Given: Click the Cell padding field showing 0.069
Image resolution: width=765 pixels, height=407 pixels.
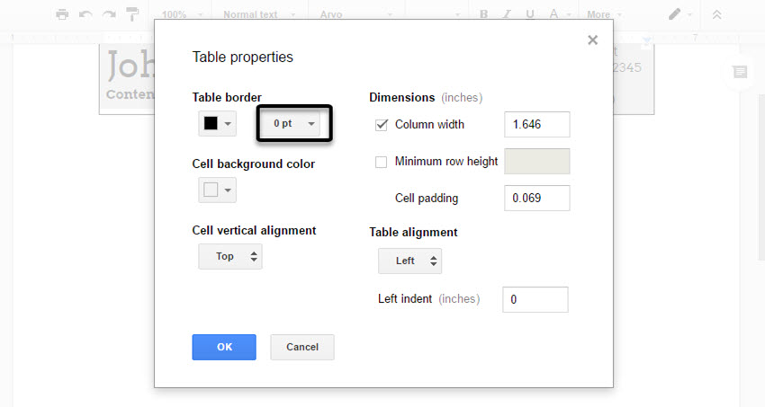Looking at the screenshot, I should click(x=537, y=199).
